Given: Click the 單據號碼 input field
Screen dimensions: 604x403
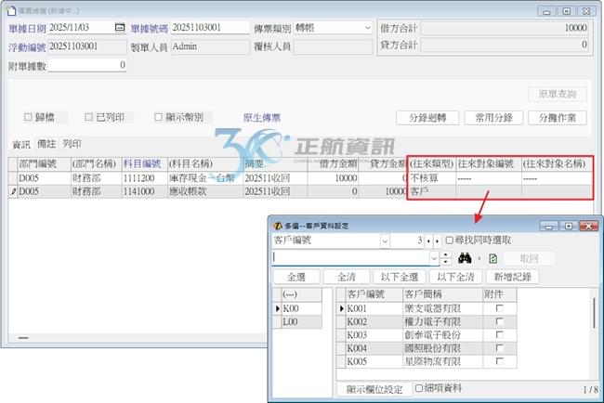Looking at the screenshot, I should click(x=210, y=28).
